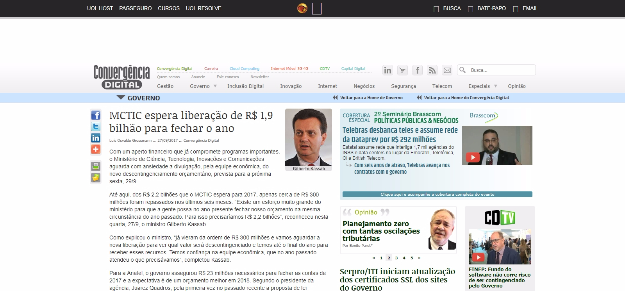Image resolution: width=625 pixels, height=291 pixels.
Task: Open the Inovação menu item
Action: 291,86
